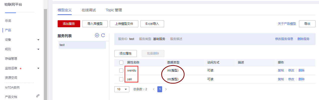Click the sidebar vertical scrollbar
Image resolution: width=319 pixels, height=100 pixels.
point(45,54)
